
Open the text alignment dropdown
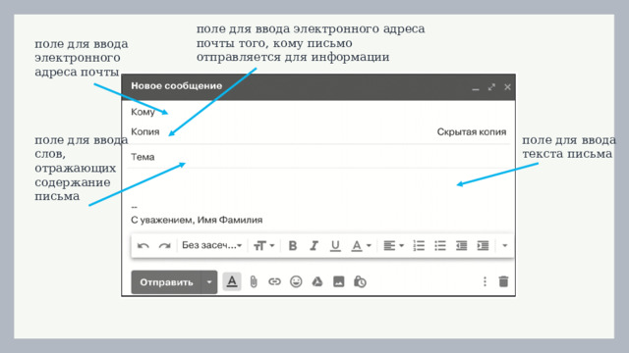[393, 246]
